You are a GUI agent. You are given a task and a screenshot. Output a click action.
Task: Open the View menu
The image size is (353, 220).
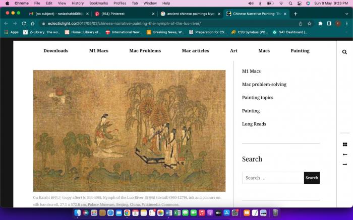pyautogui.click(x=62, y=4)
